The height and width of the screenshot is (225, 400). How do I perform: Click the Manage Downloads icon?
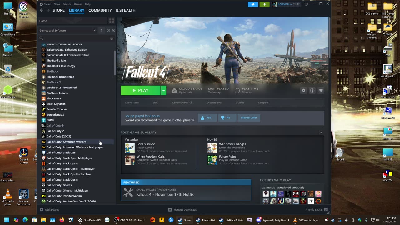pyautogui.click(x=170, y=210)
